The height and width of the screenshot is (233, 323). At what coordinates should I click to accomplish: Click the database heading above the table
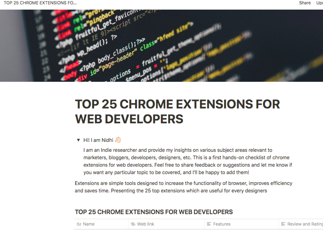pyautogui.click(x=154, y=212)
